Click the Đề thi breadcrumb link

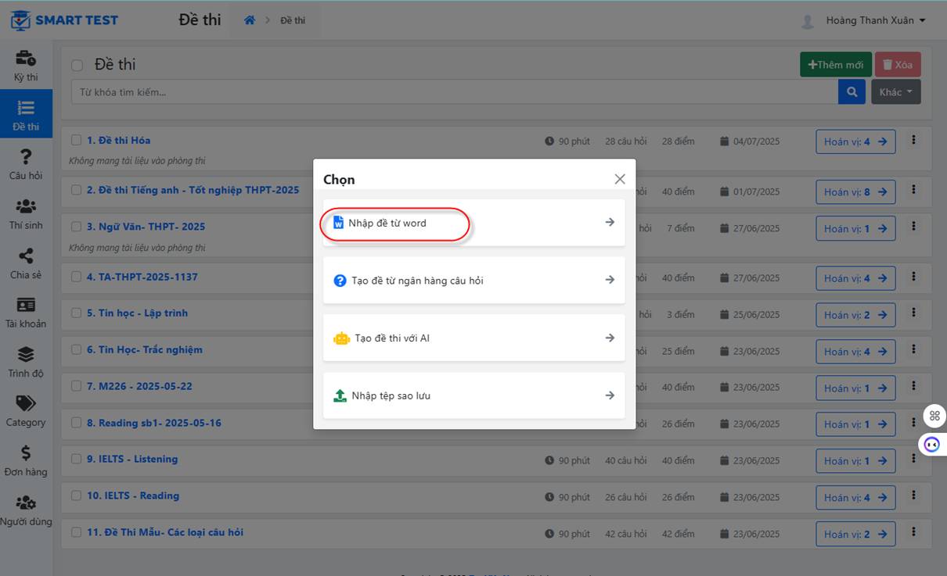(293, 20)
